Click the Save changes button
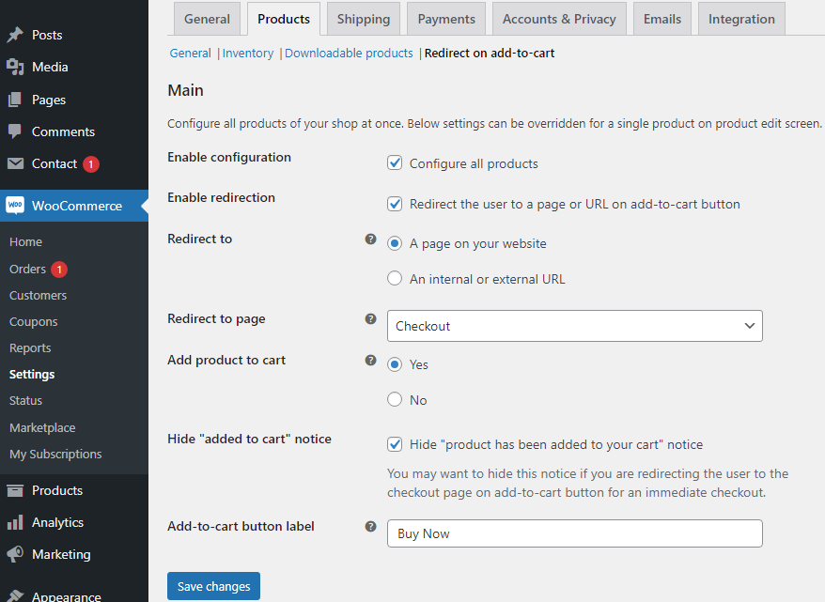 [213, 586]
